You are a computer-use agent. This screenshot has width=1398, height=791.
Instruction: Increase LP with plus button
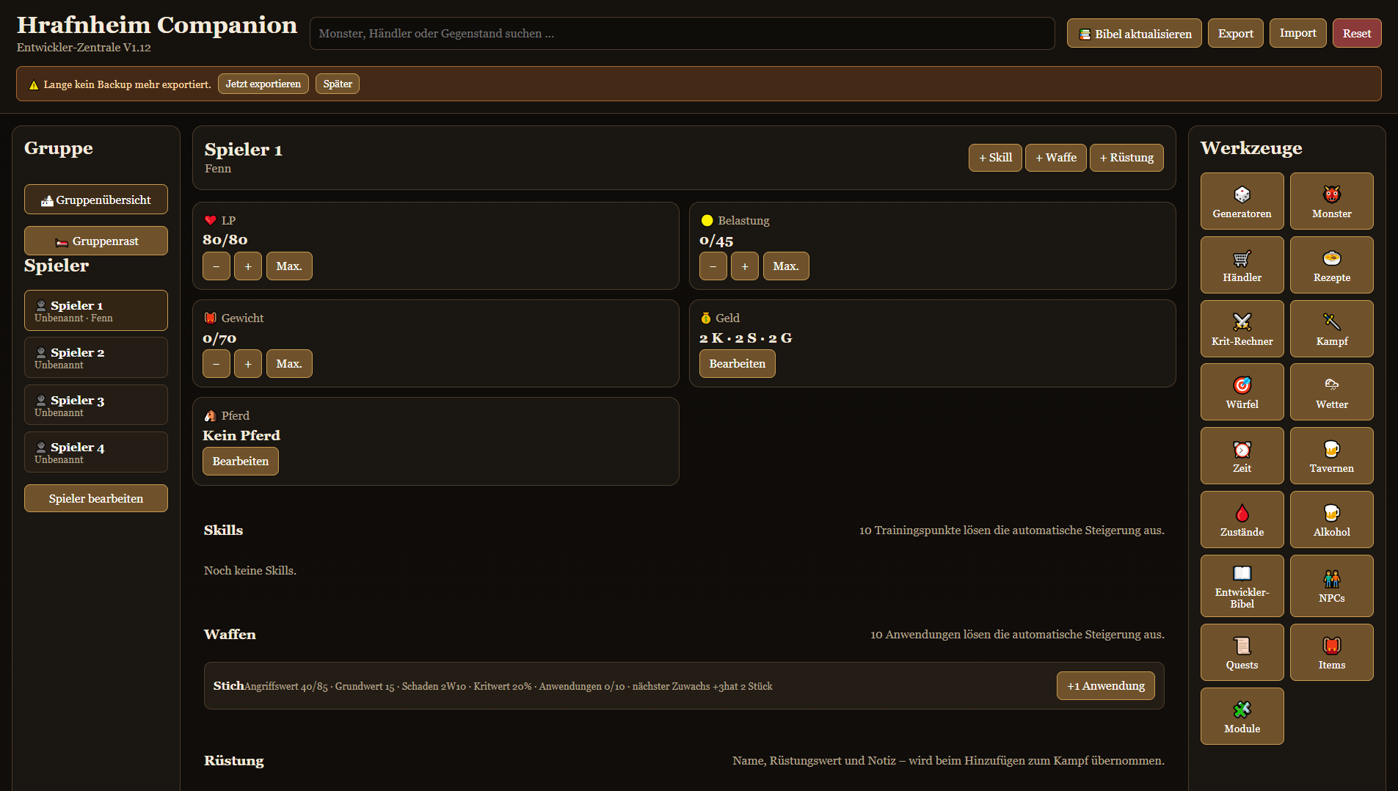(248, 266)
